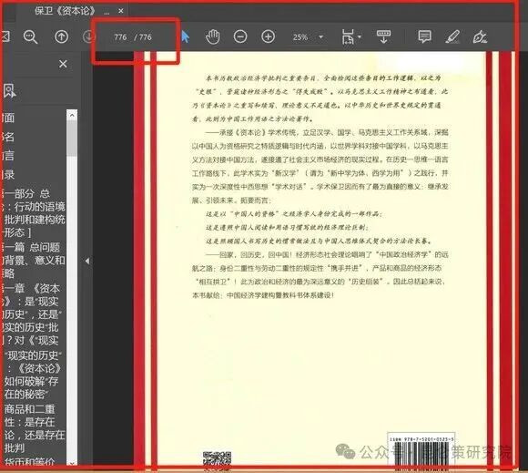Viewport: 528px width, 473px height.
Task: Open bookmark "现实的历史":《资本论》如何破解
Action: 33,375
